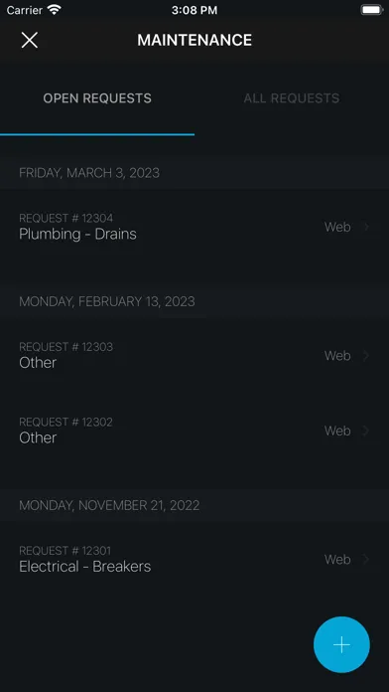This screenshot has width=389, height=692.
Task: Switch to the All Requests tab
Action: pyautogui.click(x=292, y=98)
